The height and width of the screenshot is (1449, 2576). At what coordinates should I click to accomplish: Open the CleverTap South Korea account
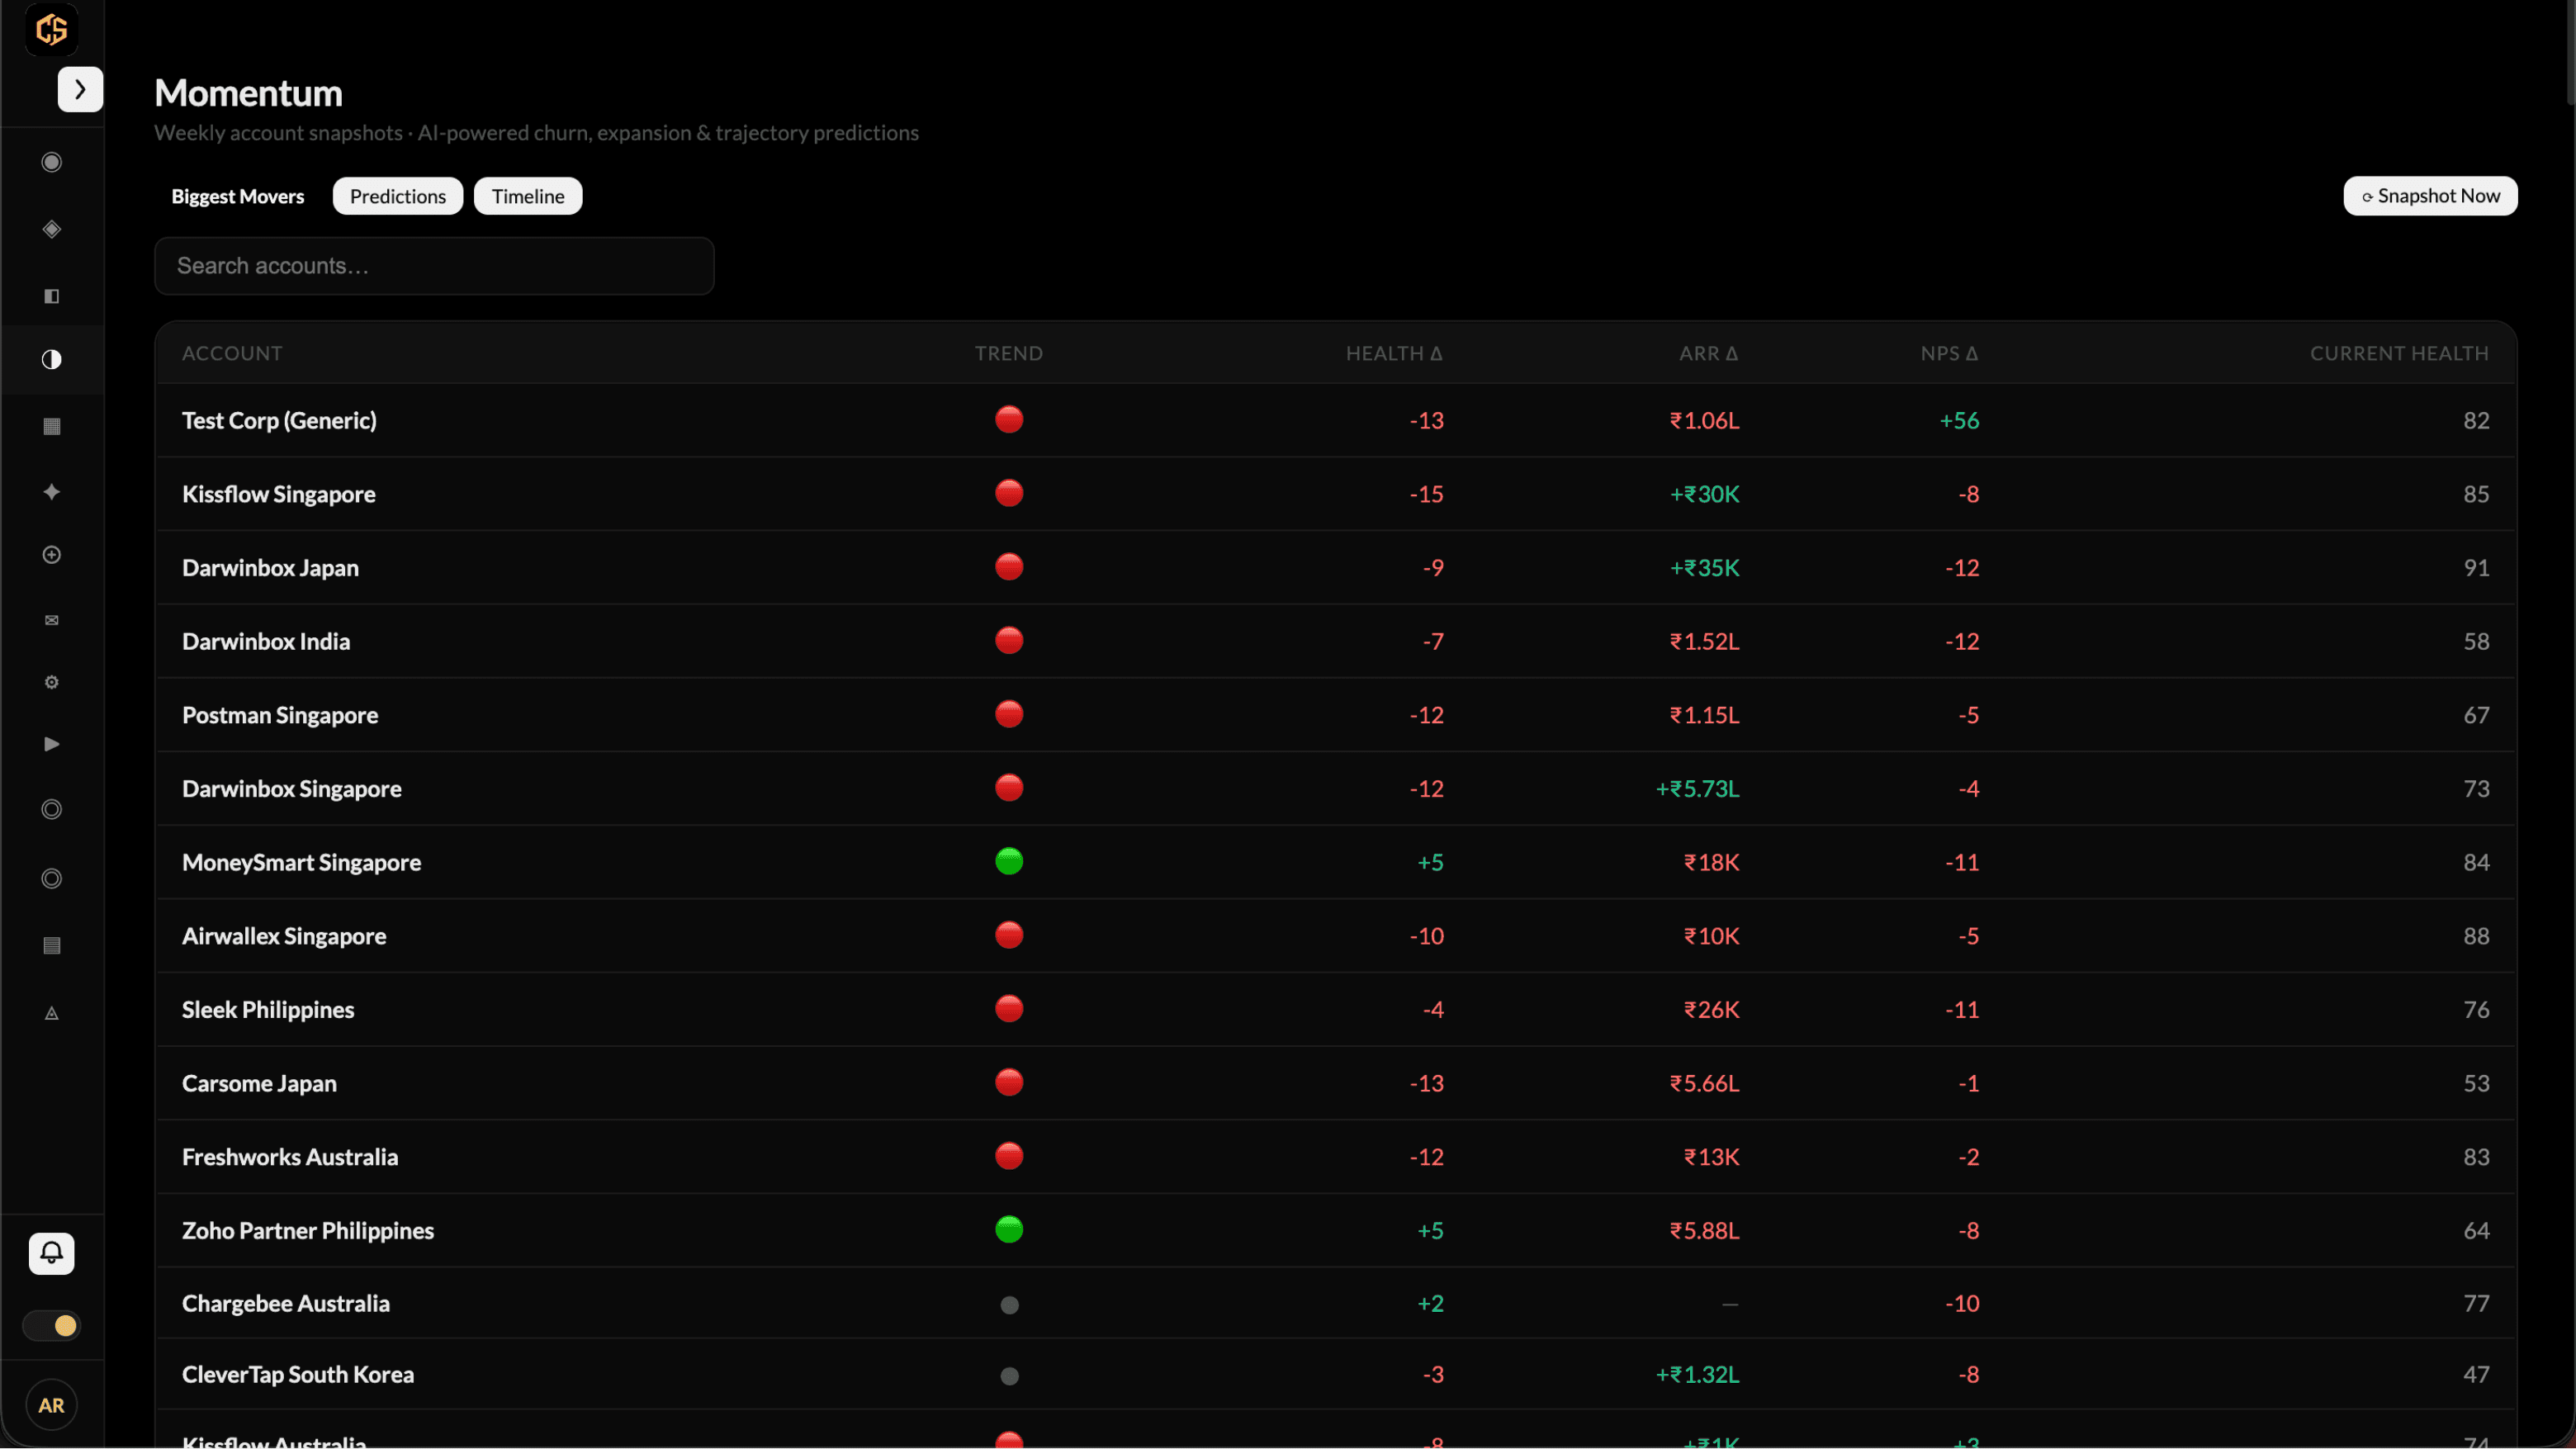(298, 1375)
